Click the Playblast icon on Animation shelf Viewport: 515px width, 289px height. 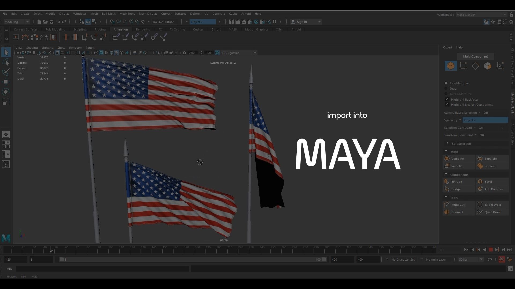tap(16, 37)
